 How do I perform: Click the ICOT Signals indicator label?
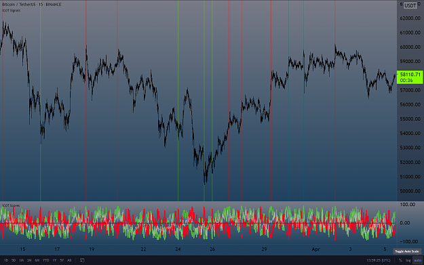tap(11, 11)
